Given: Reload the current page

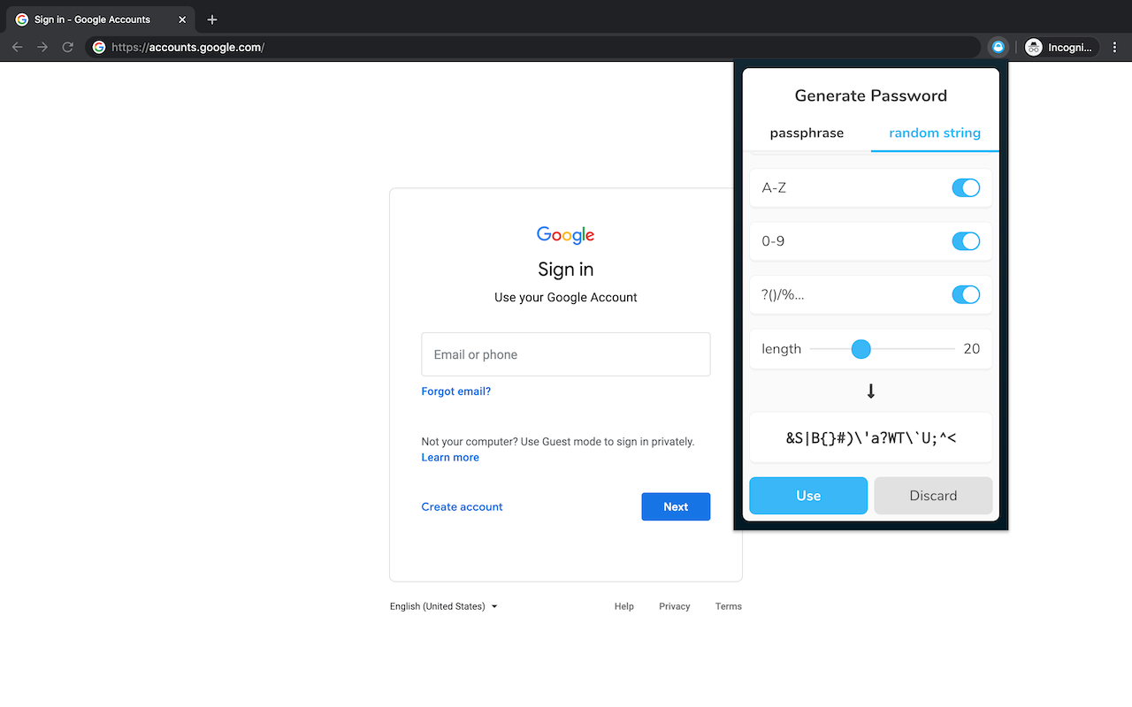Looking at the screenshot, I should pyautogui.click(x=67, y=47).
